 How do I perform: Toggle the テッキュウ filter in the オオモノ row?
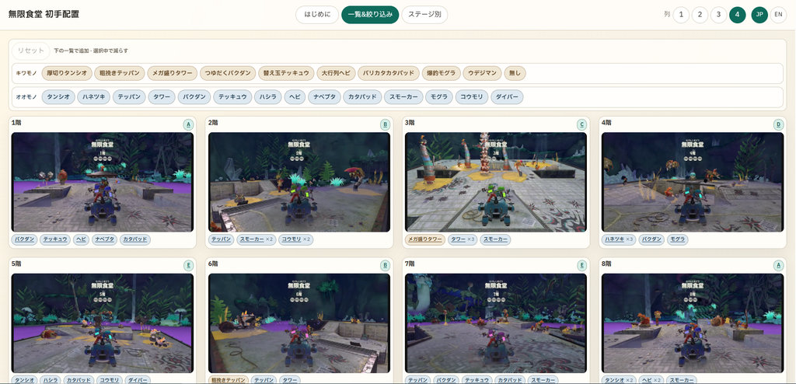click(232, 97)
